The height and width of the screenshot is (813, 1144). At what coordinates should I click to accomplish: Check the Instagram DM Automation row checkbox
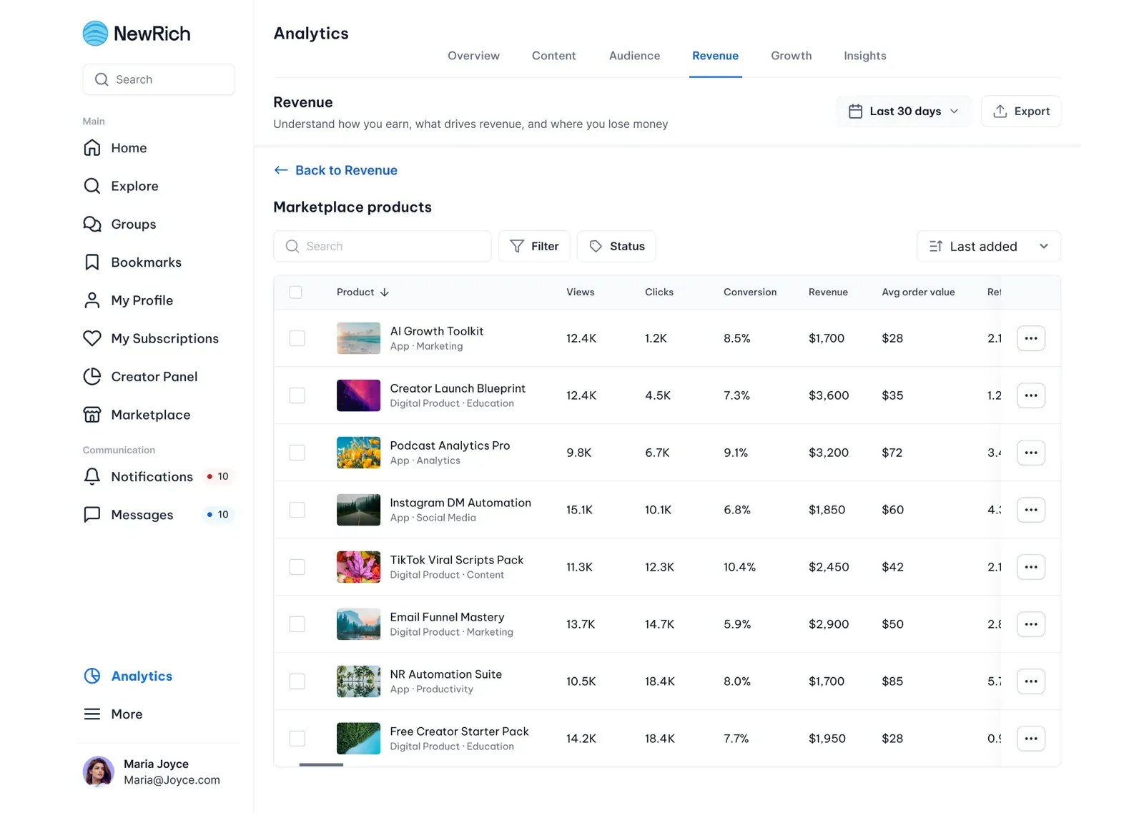pos(297,510)
